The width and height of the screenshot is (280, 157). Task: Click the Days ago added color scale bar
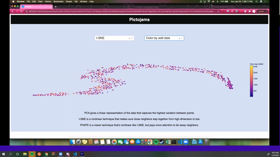point(251,81)
